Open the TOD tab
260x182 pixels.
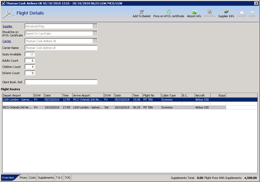pos(68,178)
